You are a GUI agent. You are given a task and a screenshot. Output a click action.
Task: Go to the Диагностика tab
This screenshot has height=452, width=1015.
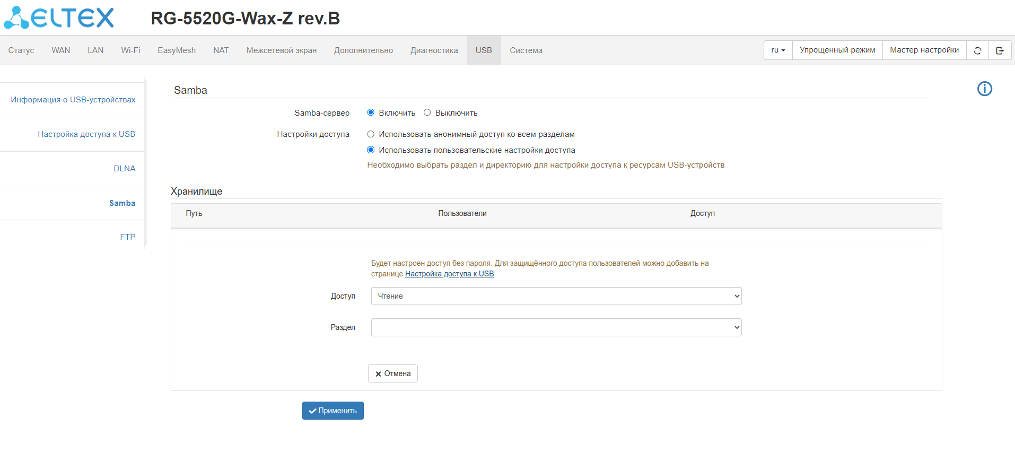(x=434, y=50)
